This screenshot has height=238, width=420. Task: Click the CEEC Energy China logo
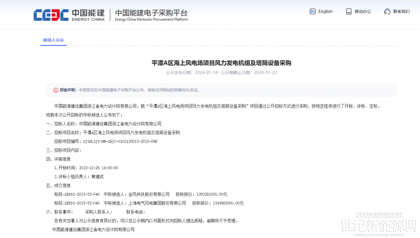69,15
